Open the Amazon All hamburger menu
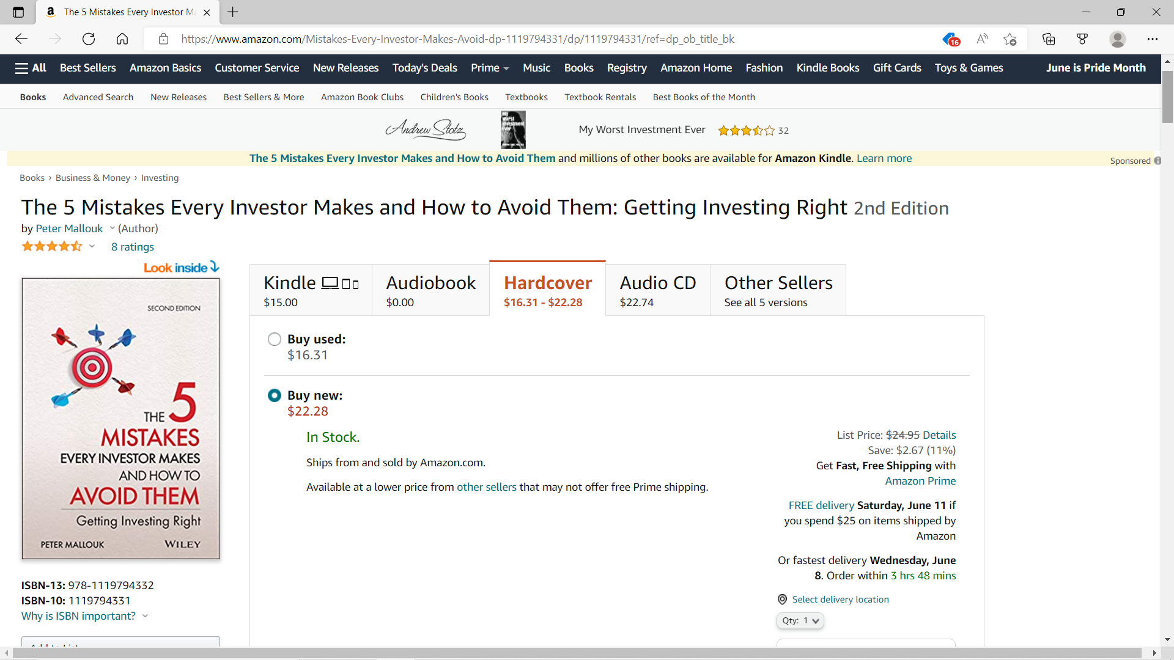Image resolution: width=1174 pixels, height=660 pixels. pyautogui.click(x=31, y=68)
